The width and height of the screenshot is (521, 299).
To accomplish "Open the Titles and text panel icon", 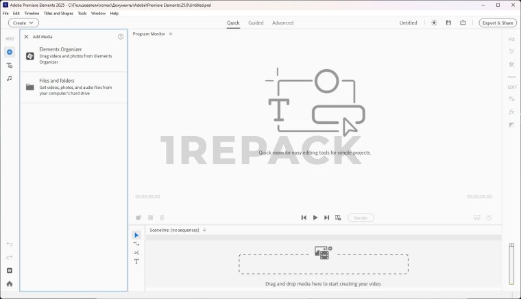I will click(x=10, y=65).
